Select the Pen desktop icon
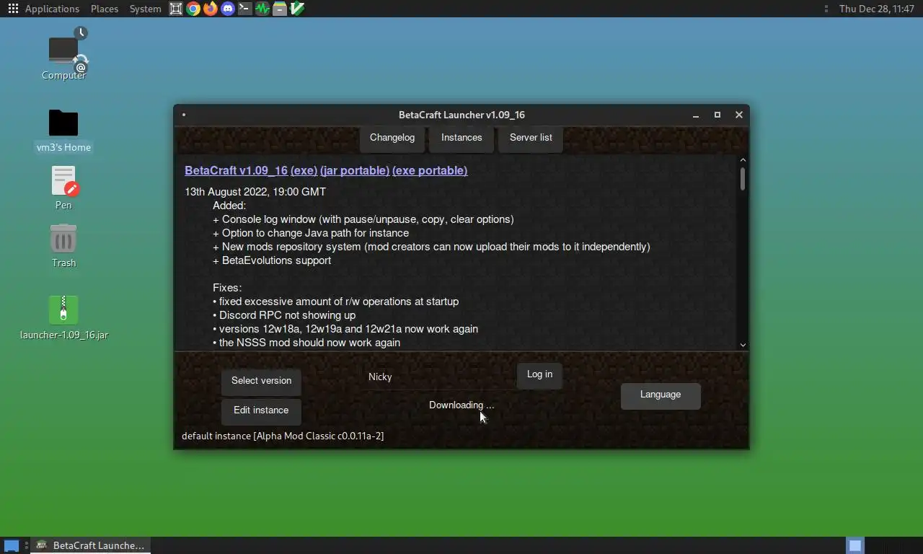 (63, 188)
